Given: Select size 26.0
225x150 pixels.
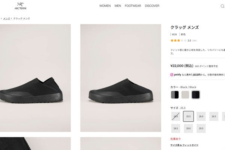Looking at the screenshot, I should pos(201,117).
